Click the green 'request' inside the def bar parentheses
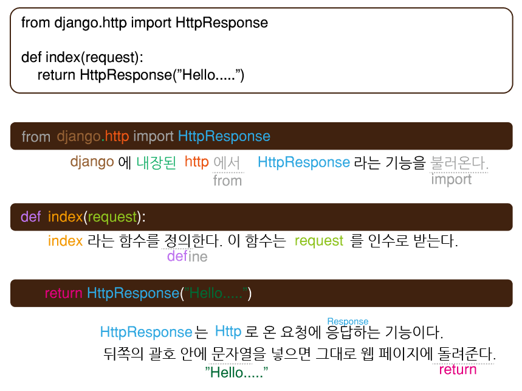The height and width of the screenshot is (391, 522). pos(112,218)
